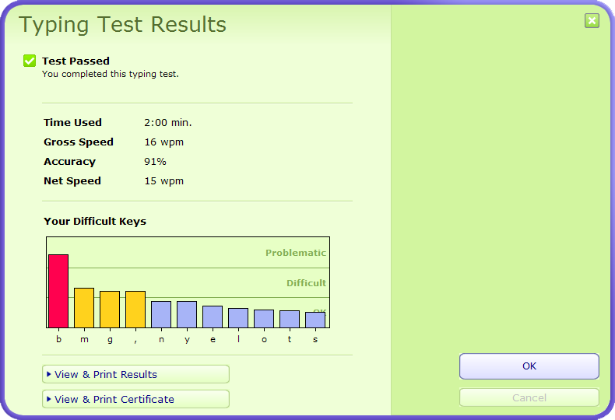Click the 's' axis label

point(315,340)
